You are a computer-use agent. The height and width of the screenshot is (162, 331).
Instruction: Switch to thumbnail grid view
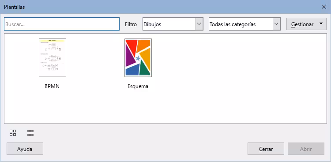(13, 133)
